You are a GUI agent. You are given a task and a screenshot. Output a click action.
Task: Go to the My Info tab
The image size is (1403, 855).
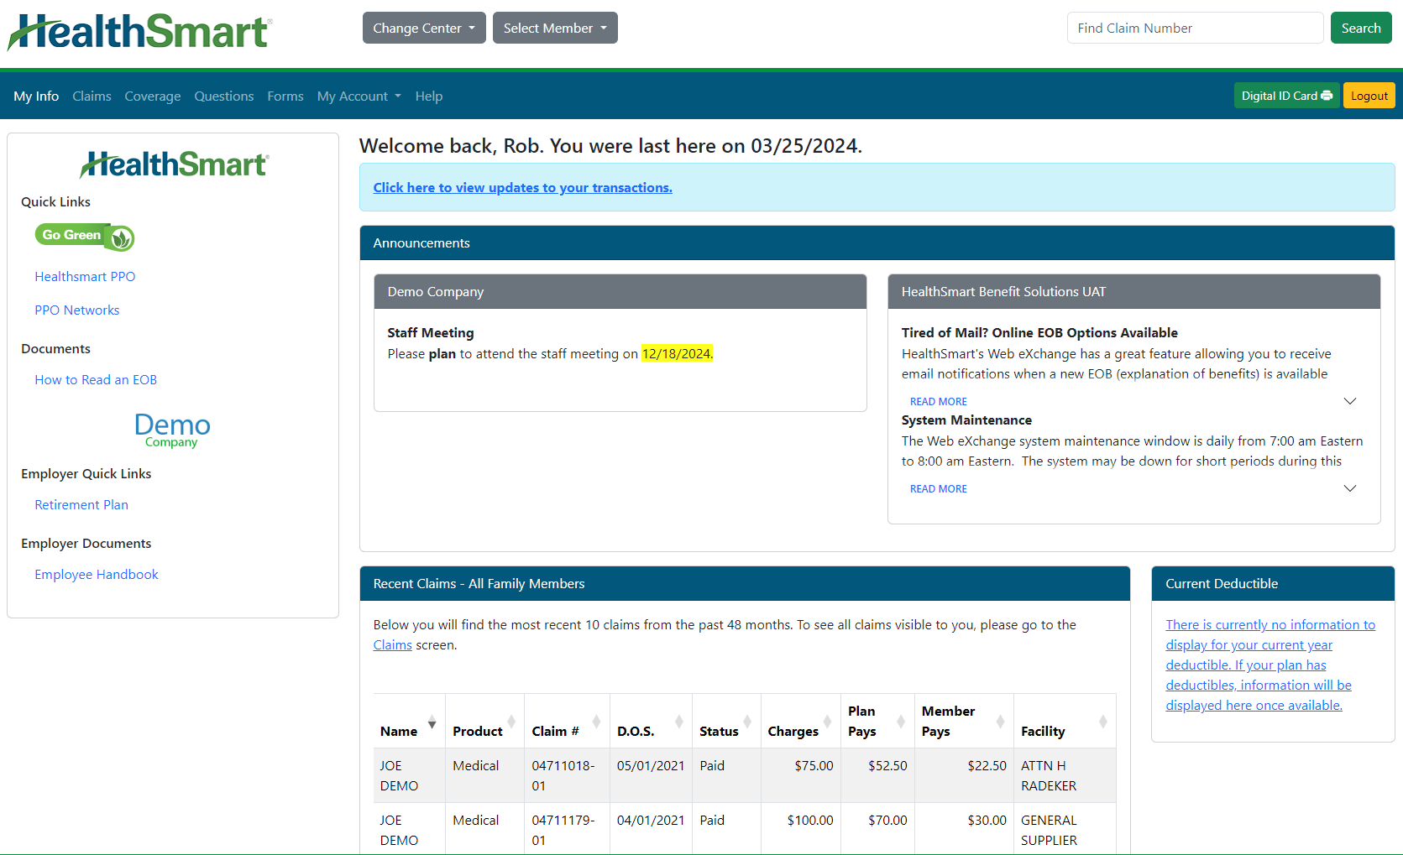(x=36, y=96)
